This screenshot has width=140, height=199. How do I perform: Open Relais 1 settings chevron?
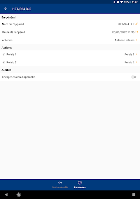[x=136, y=54]
